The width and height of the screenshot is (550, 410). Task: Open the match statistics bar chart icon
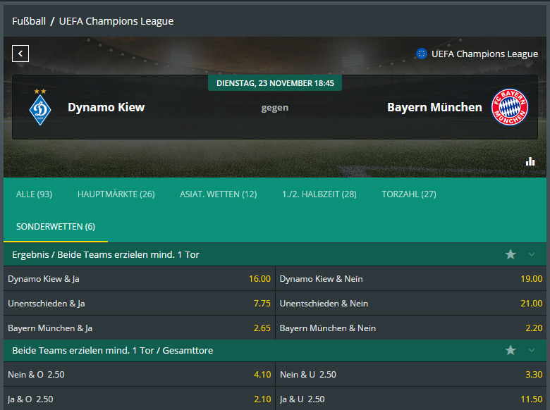point(530,161)
